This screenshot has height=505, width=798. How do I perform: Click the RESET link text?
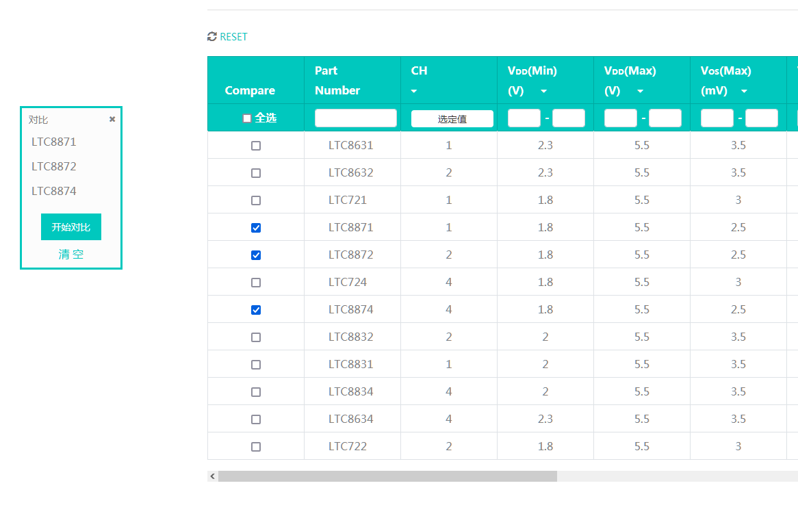click(233, 37)
